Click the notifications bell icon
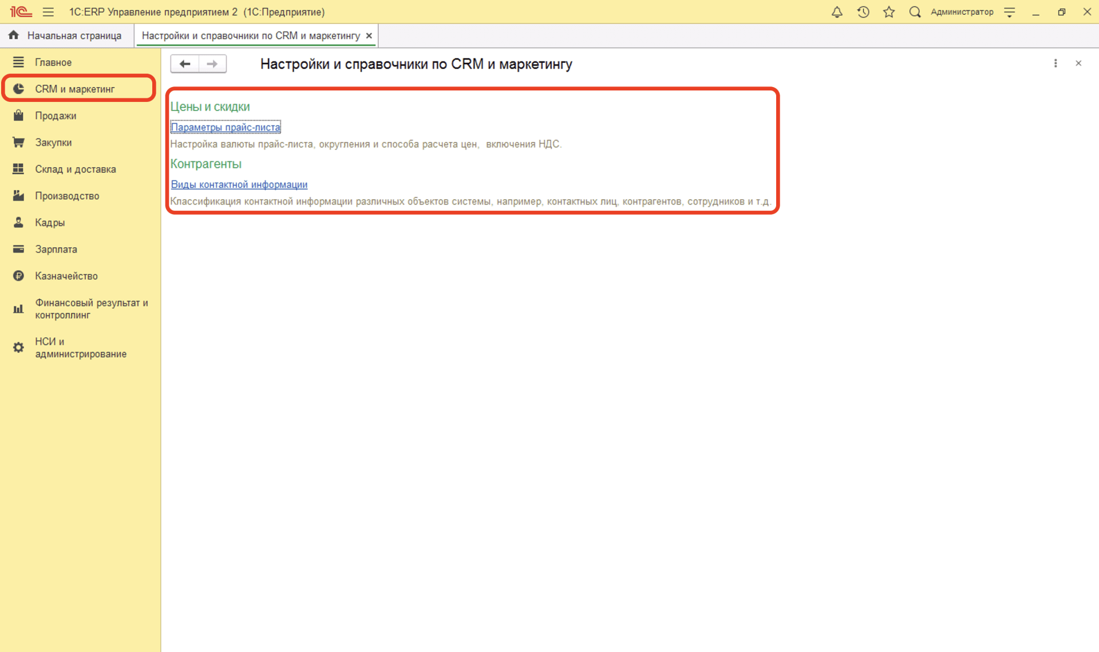The width and height of the screenshot is (1099, 652). tap(837, 12)
